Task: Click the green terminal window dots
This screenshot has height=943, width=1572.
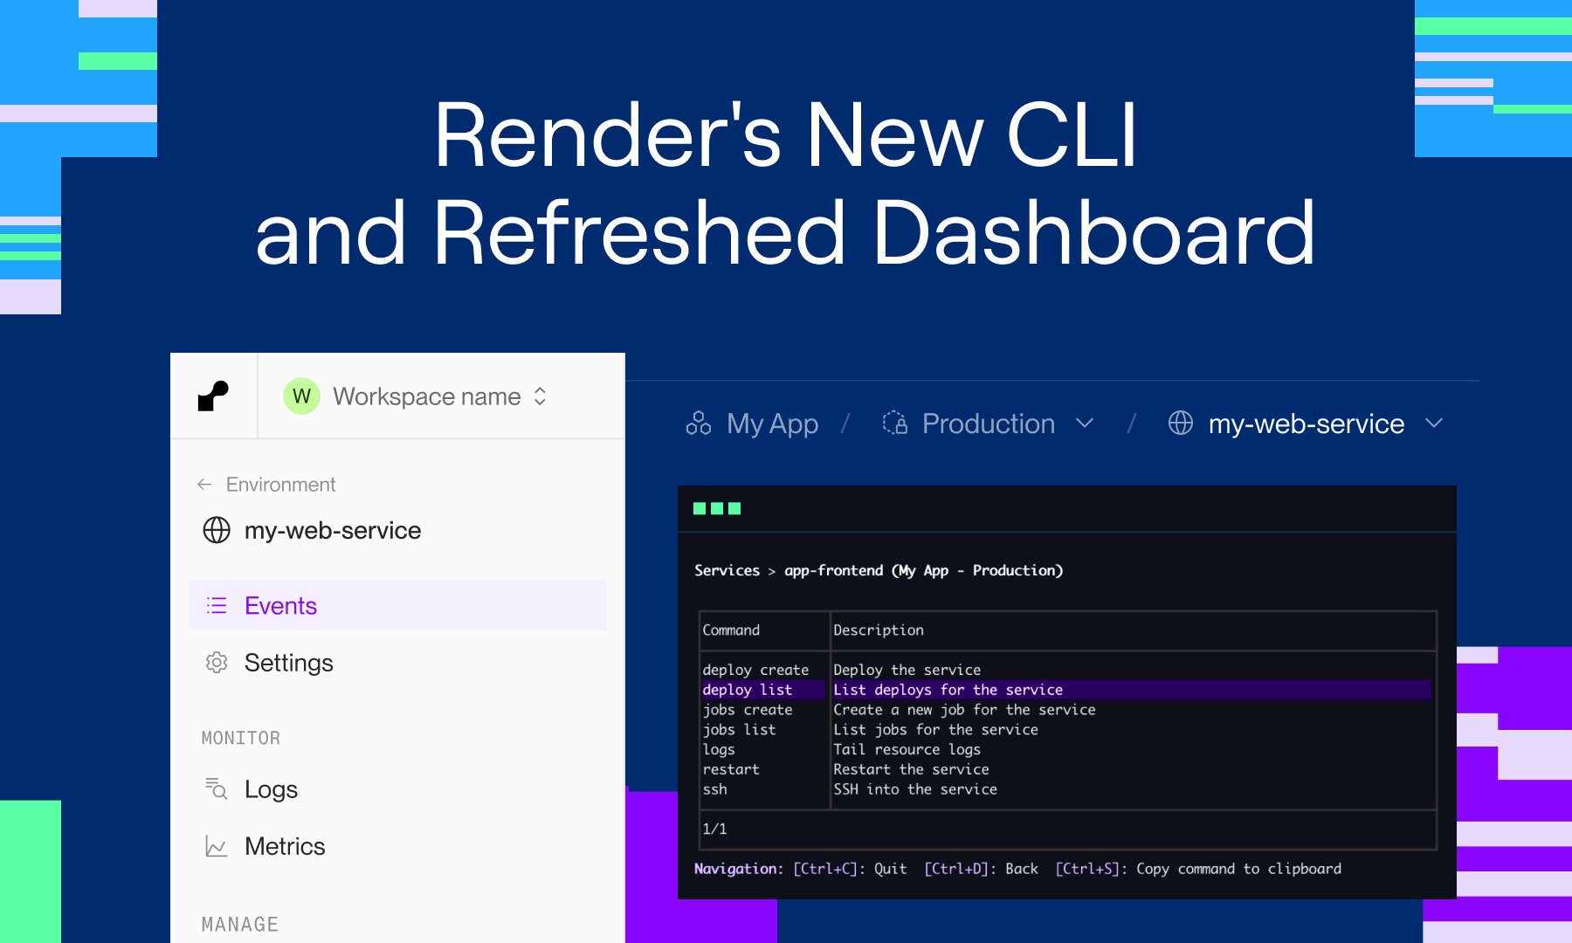Action: pyautogui.click(x=717, y=508)
